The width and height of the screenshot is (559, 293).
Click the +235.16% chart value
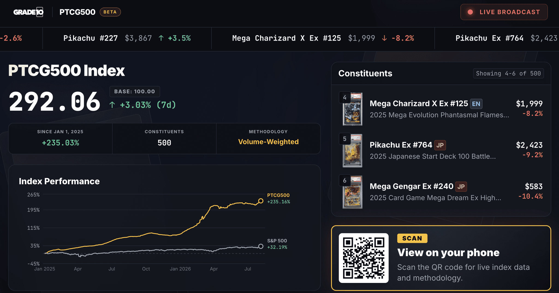click(278, 202)
